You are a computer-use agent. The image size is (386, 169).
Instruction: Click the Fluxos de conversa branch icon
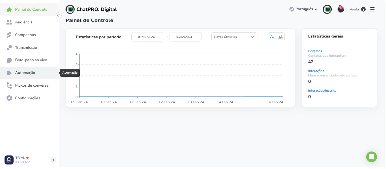[x=9, y=85]
